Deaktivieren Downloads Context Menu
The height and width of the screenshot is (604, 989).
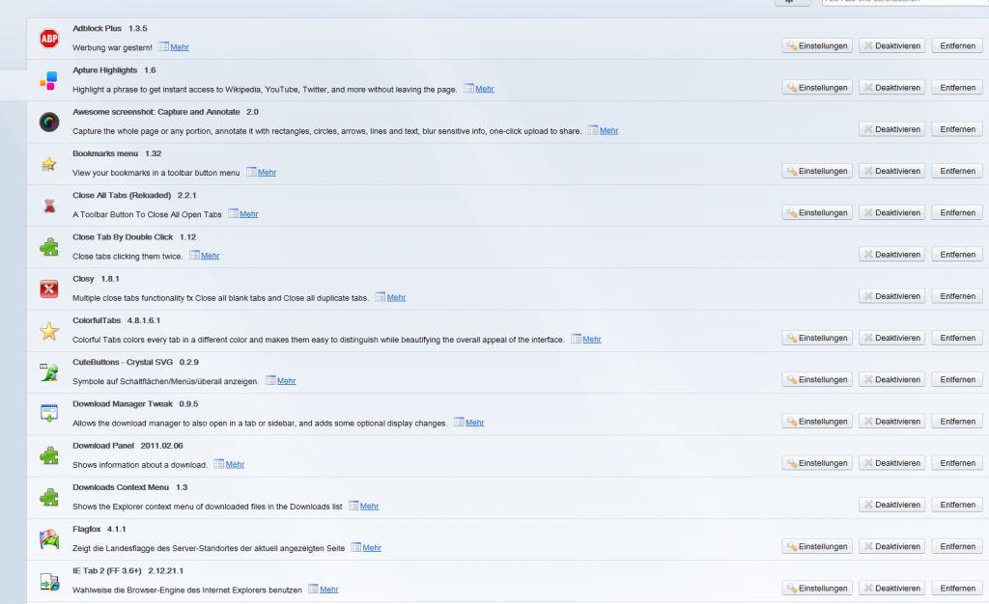click(891, 505)
